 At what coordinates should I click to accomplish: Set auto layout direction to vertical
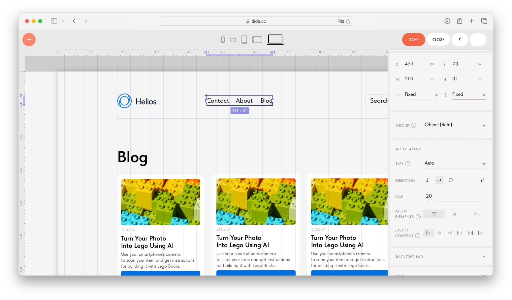427,180
